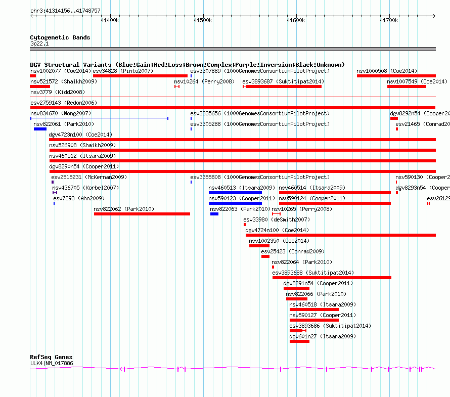Open variant esv3305288 label
Screen dimensions: 450x397
pyautogui.click(x=260, y=124)
